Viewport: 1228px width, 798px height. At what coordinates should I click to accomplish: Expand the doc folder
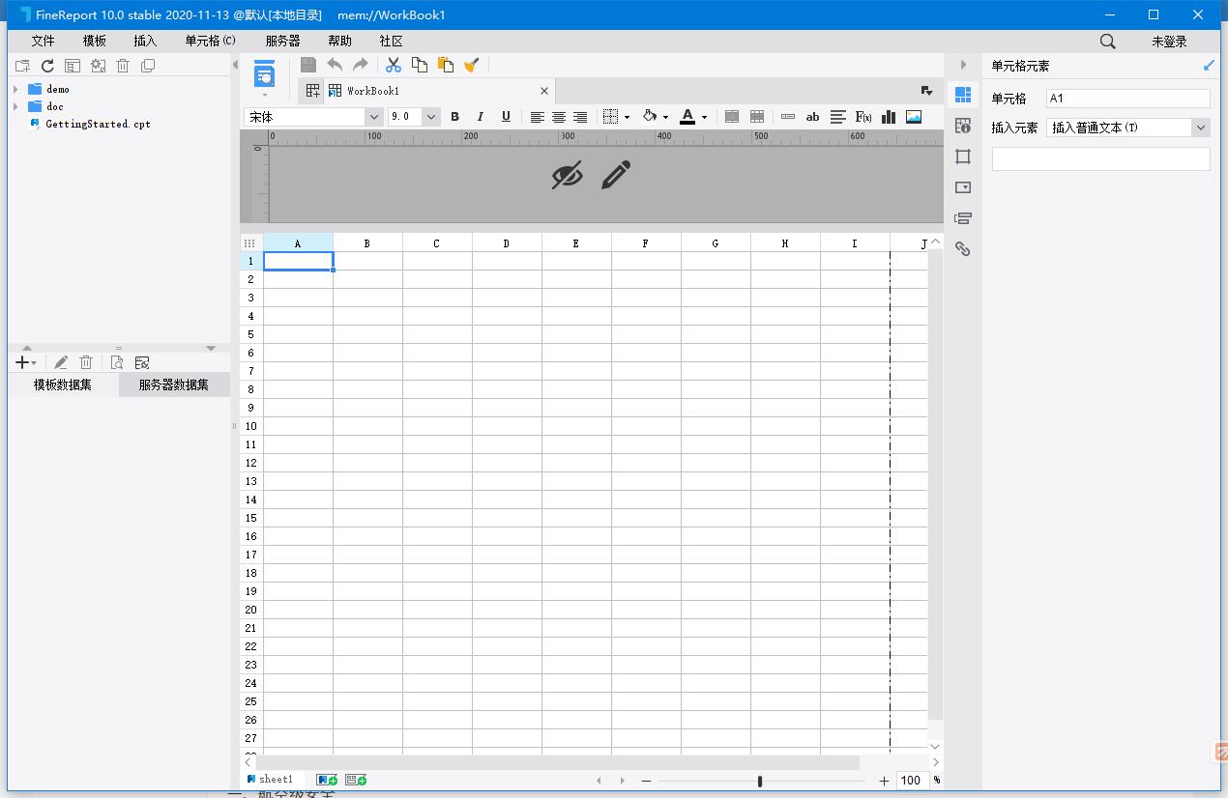[15, 106]
